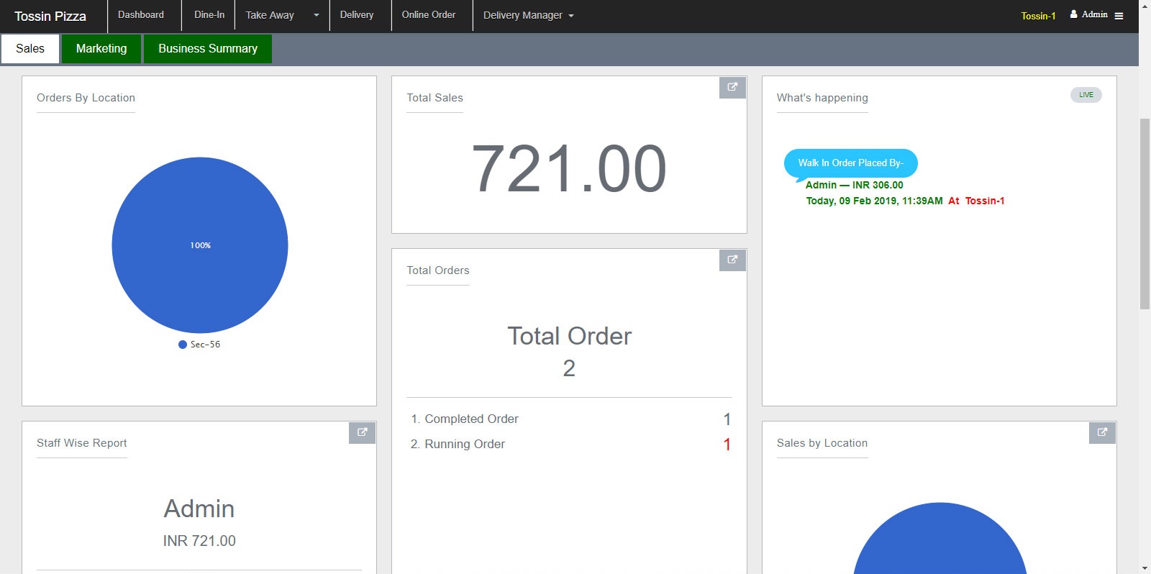Click the 721.00 total sales value

tap(569, 169)
